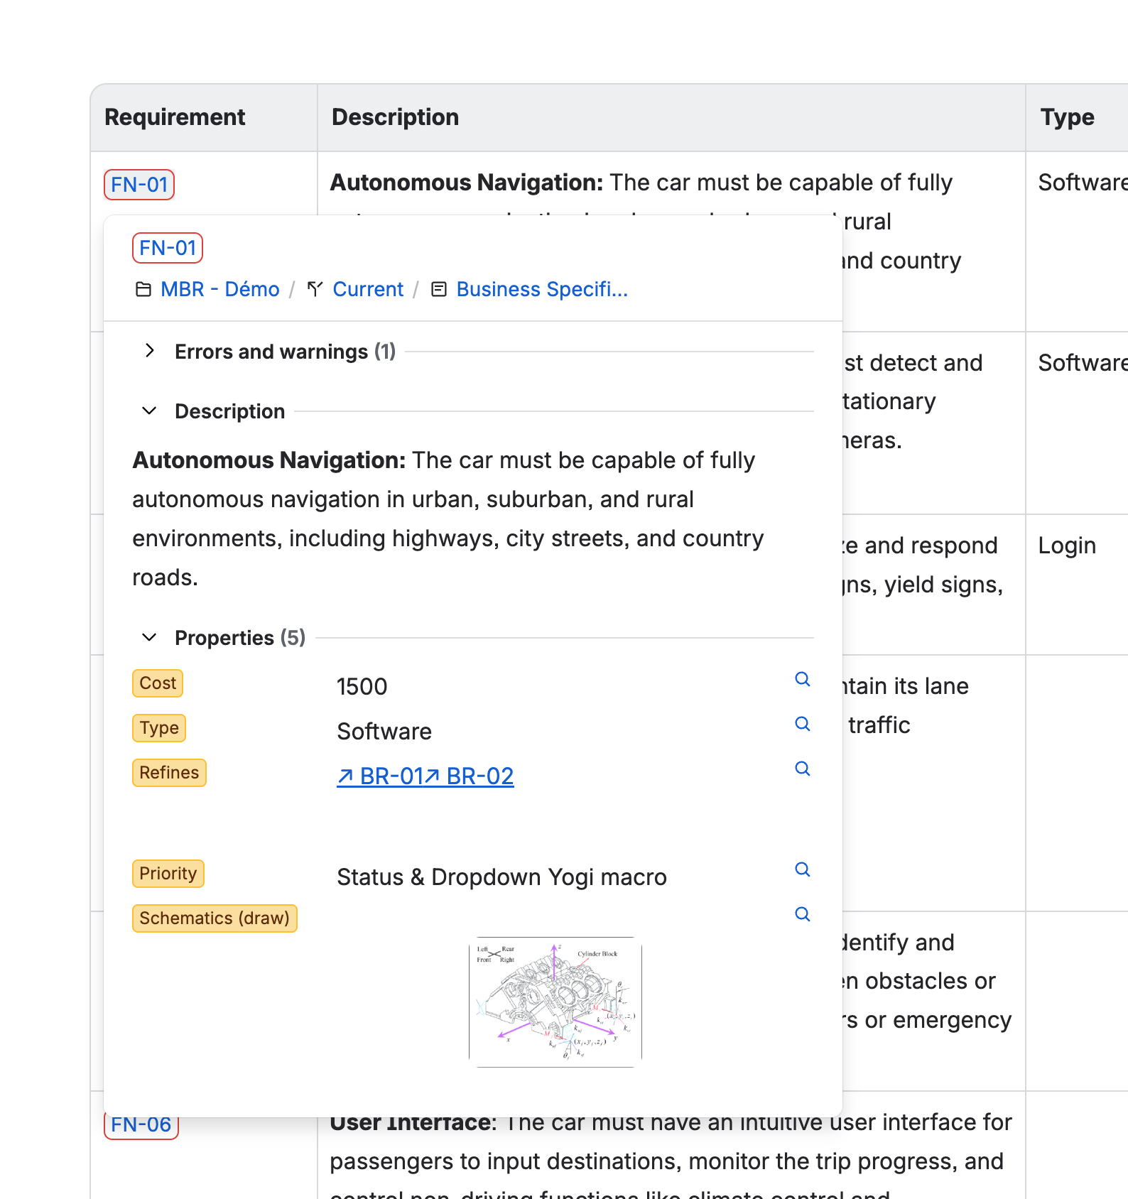Viewport: 1128px width, 1199px height.
Task: Open the MBR - Démo breadcrumb link
Action: (x=220, y=290)
